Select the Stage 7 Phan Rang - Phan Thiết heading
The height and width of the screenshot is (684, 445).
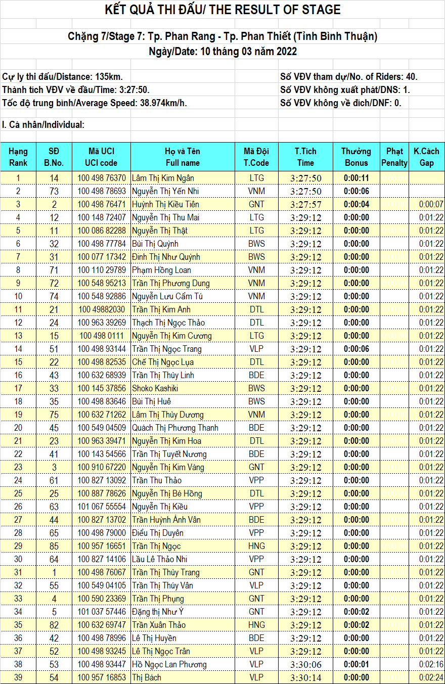(x=223, y=36)
